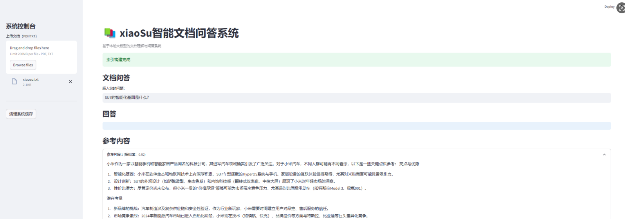Click the 参考片段 1 header text
Viewport: 625px width, 219px height.
(126, 155)
